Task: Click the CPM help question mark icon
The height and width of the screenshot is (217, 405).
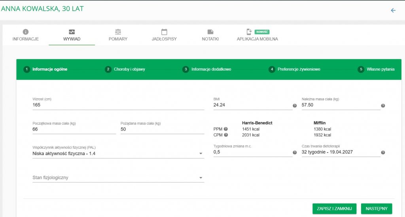Action: (x=226, y=135)
